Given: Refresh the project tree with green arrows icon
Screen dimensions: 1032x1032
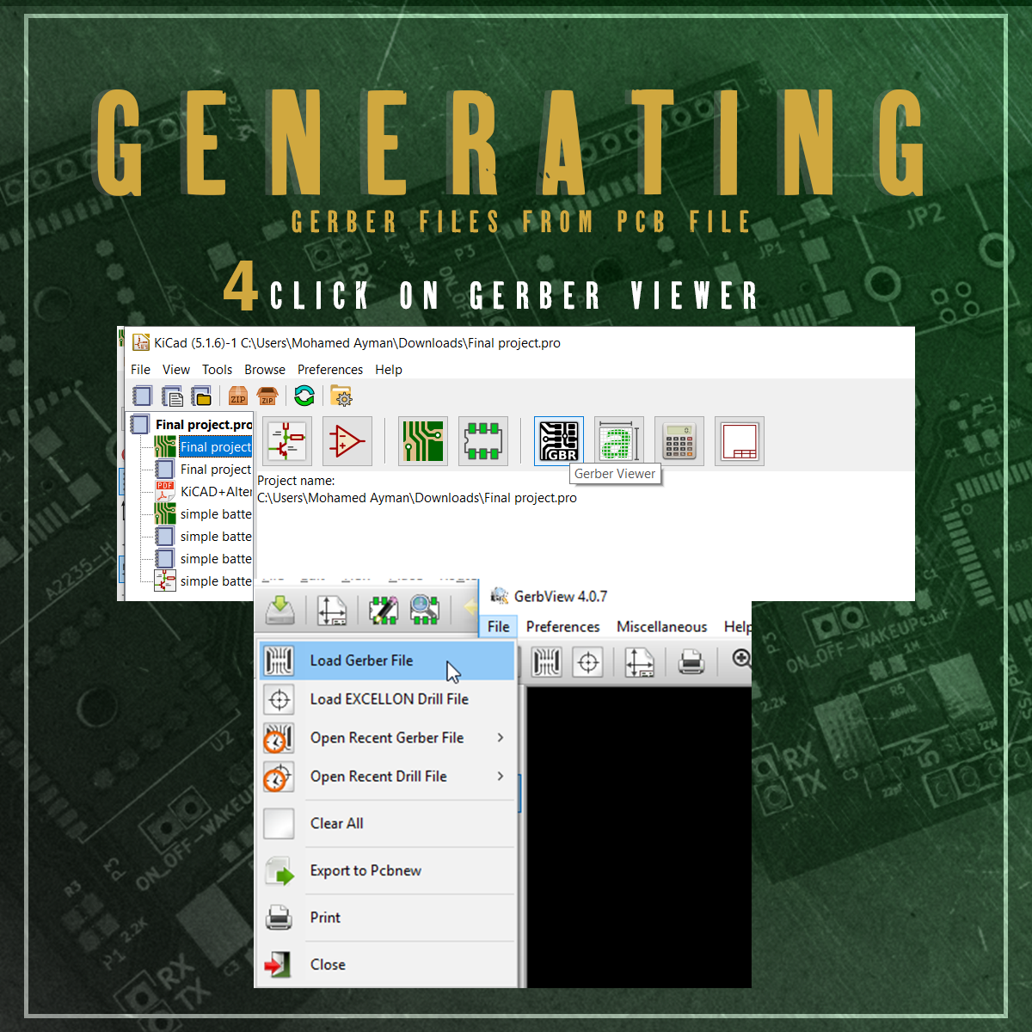Looking at the screenshot, I should point(304,396).
